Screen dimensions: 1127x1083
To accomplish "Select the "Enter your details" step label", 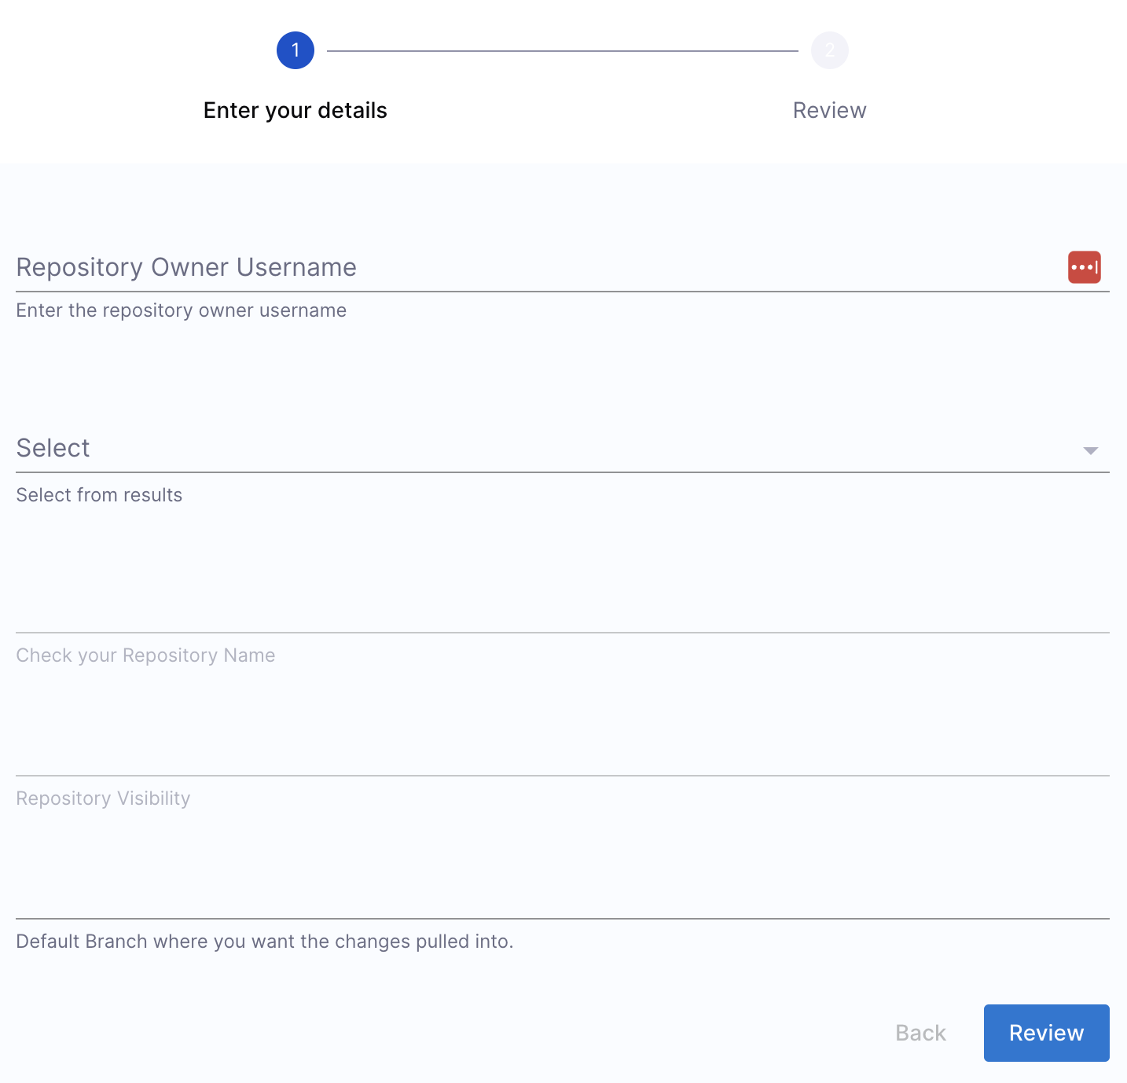I will click(296, 110).
